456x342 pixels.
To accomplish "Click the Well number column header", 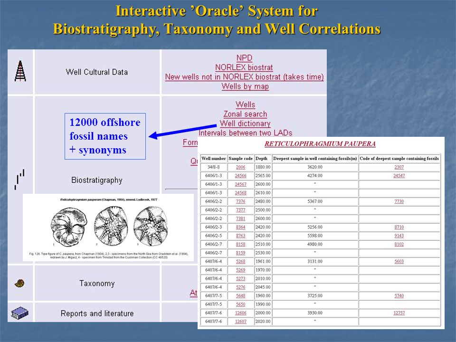I will [213, 159].
